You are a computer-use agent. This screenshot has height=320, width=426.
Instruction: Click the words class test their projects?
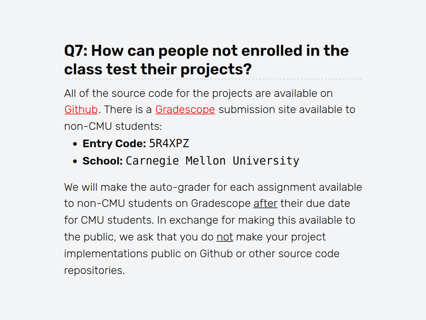(x=158, y=69)
